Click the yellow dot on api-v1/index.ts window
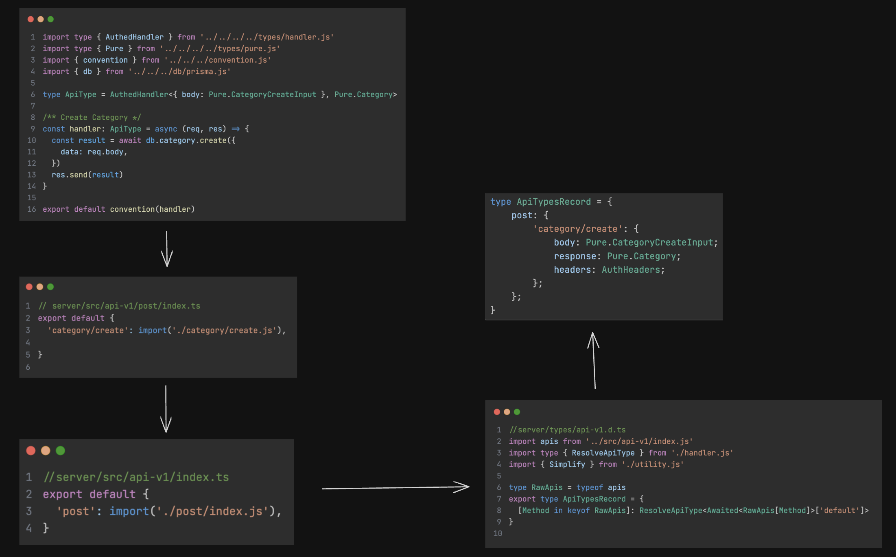 click(x=45, y=451)
